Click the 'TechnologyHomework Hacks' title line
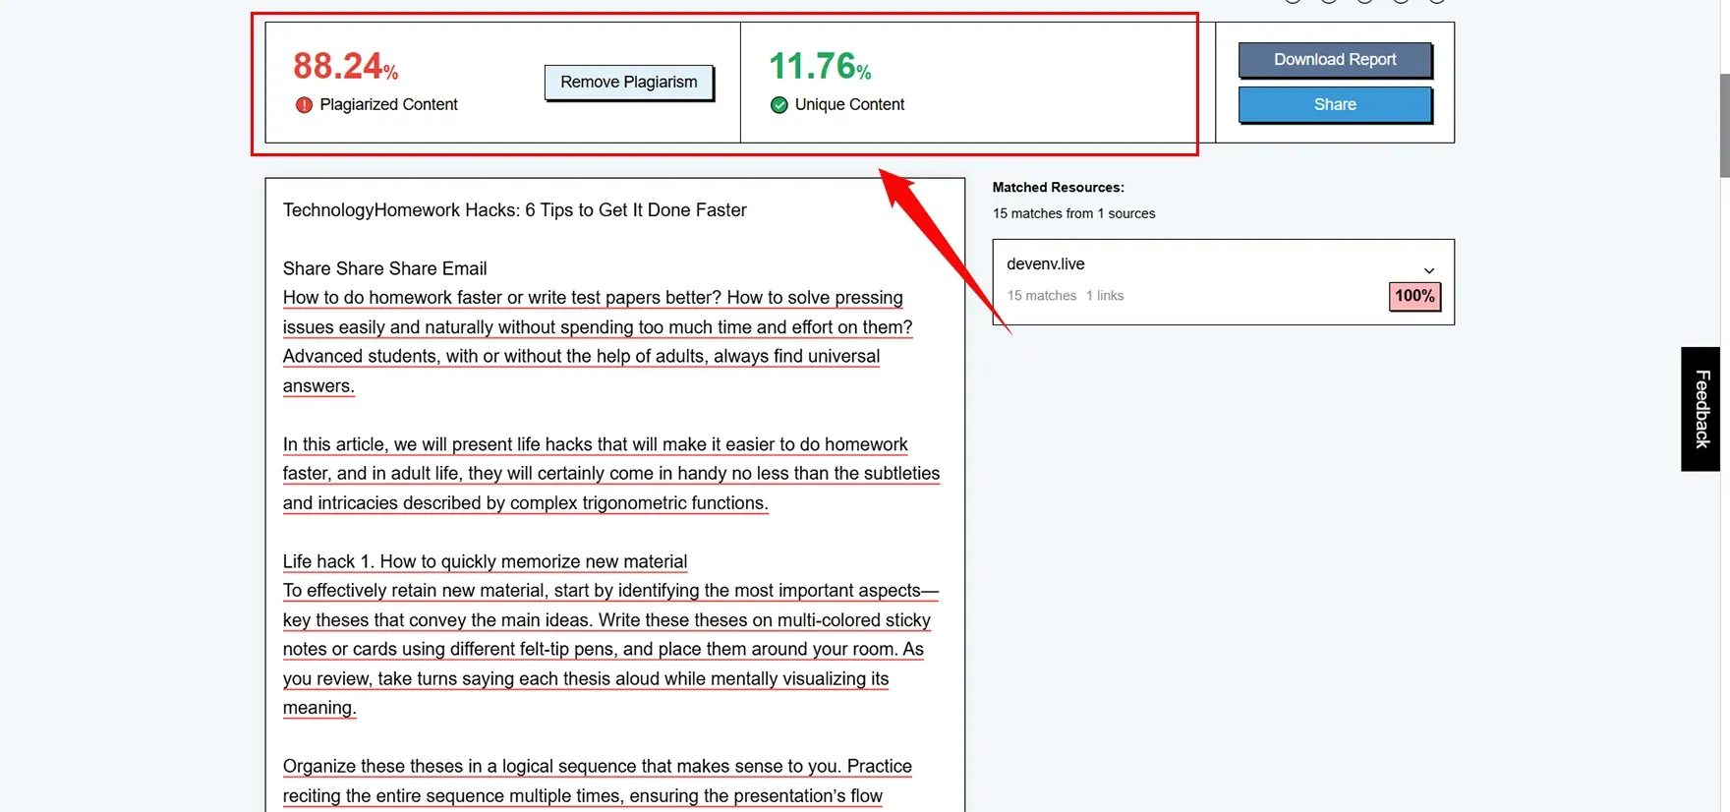The image size is (1730, 812). pos(515,210)
